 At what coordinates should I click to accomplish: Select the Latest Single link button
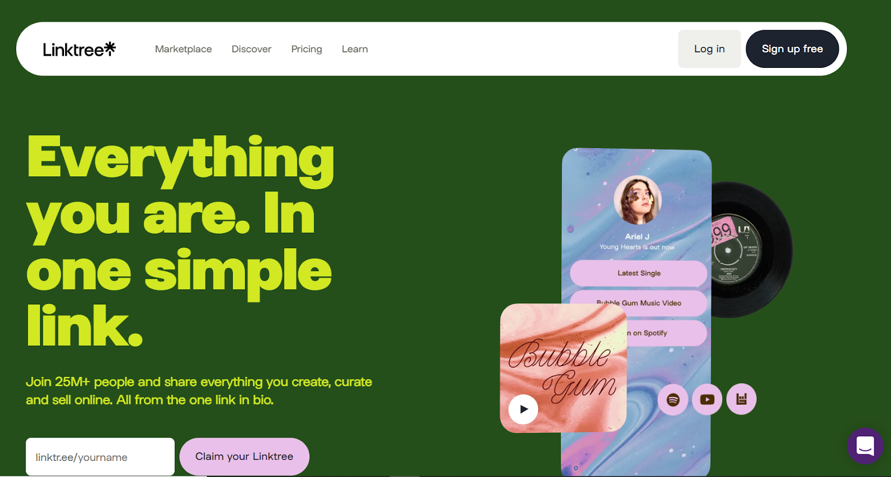[639, 273]
